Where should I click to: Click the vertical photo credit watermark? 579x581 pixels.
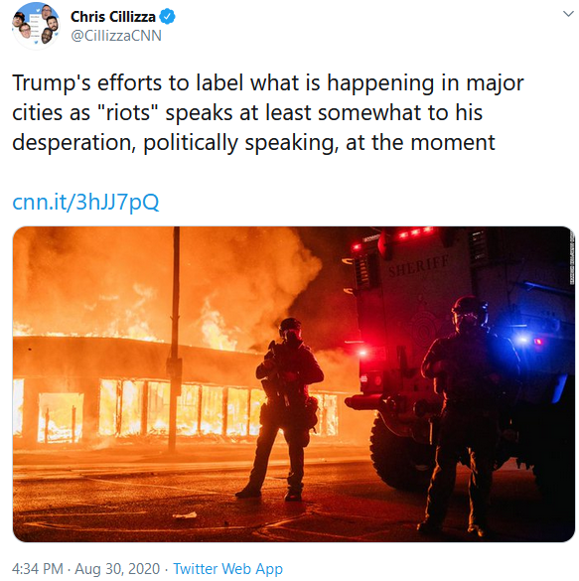[x=572, y=257]
